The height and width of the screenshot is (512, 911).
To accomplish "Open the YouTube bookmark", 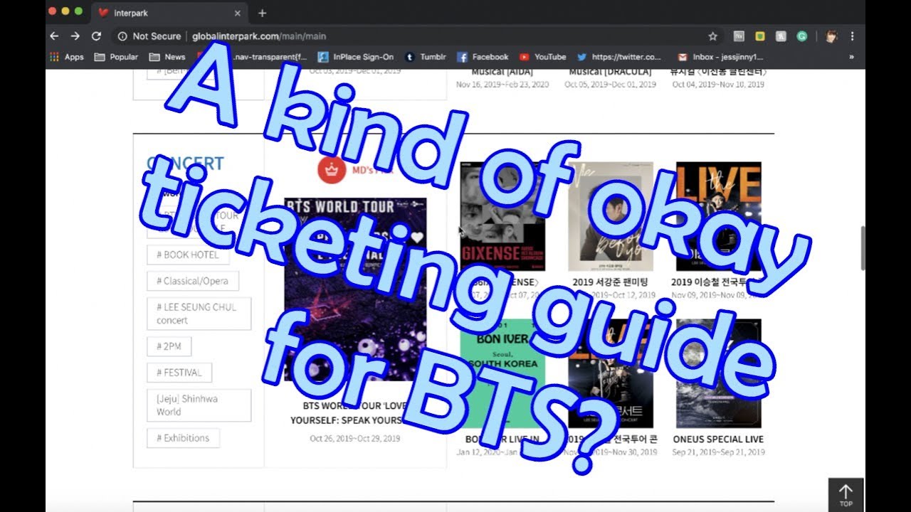I will tap(542, 57).
